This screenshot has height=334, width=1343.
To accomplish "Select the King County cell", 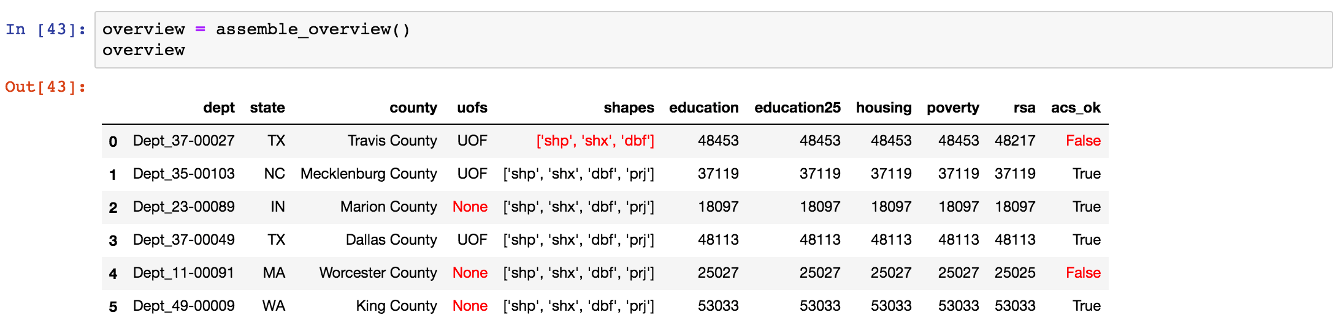I will (x=396, y=306).
